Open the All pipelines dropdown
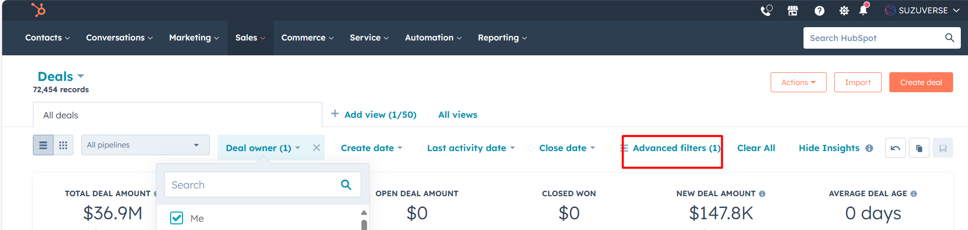 (x=145, y=145)
